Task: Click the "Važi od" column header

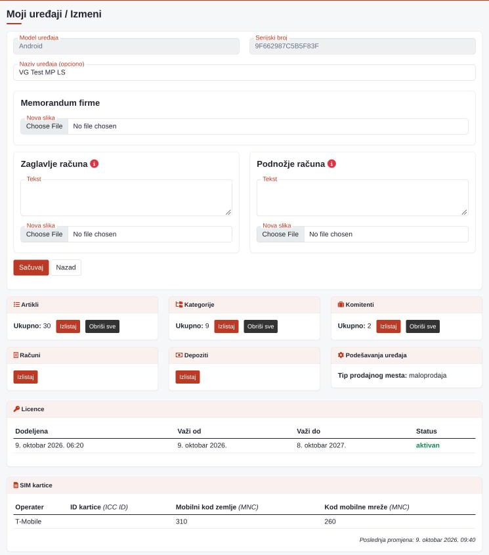Action: (189, 431)
